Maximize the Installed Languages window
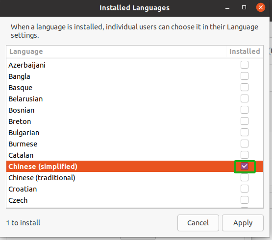272x240 pixels. [244, 7]
